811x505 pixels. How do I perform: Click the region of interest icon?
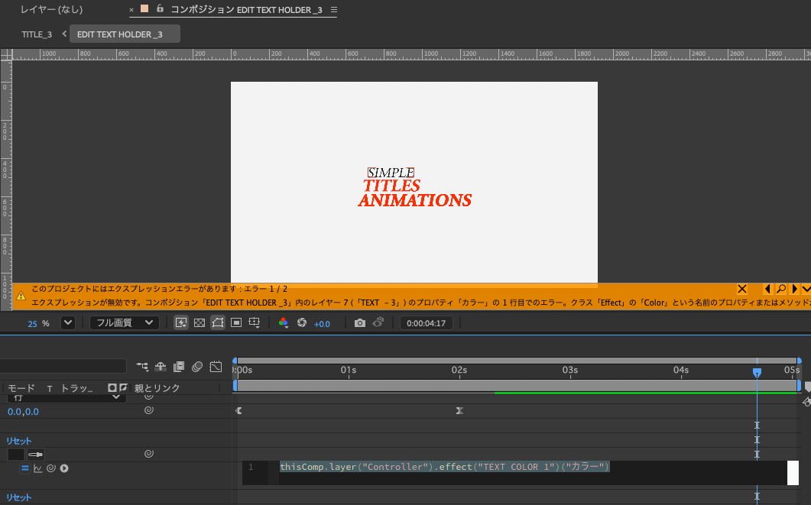click(236, 323)
